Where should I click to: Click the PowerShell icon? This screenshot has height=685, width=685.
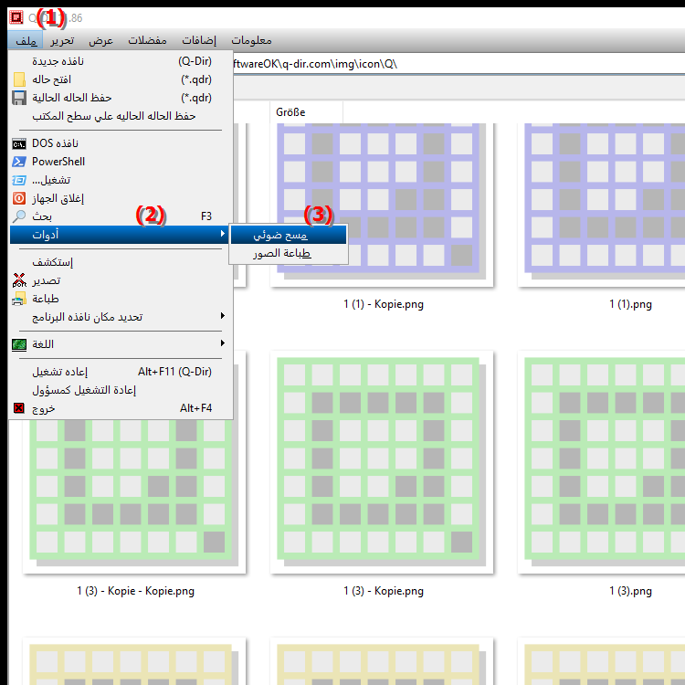tap(19, 162)
